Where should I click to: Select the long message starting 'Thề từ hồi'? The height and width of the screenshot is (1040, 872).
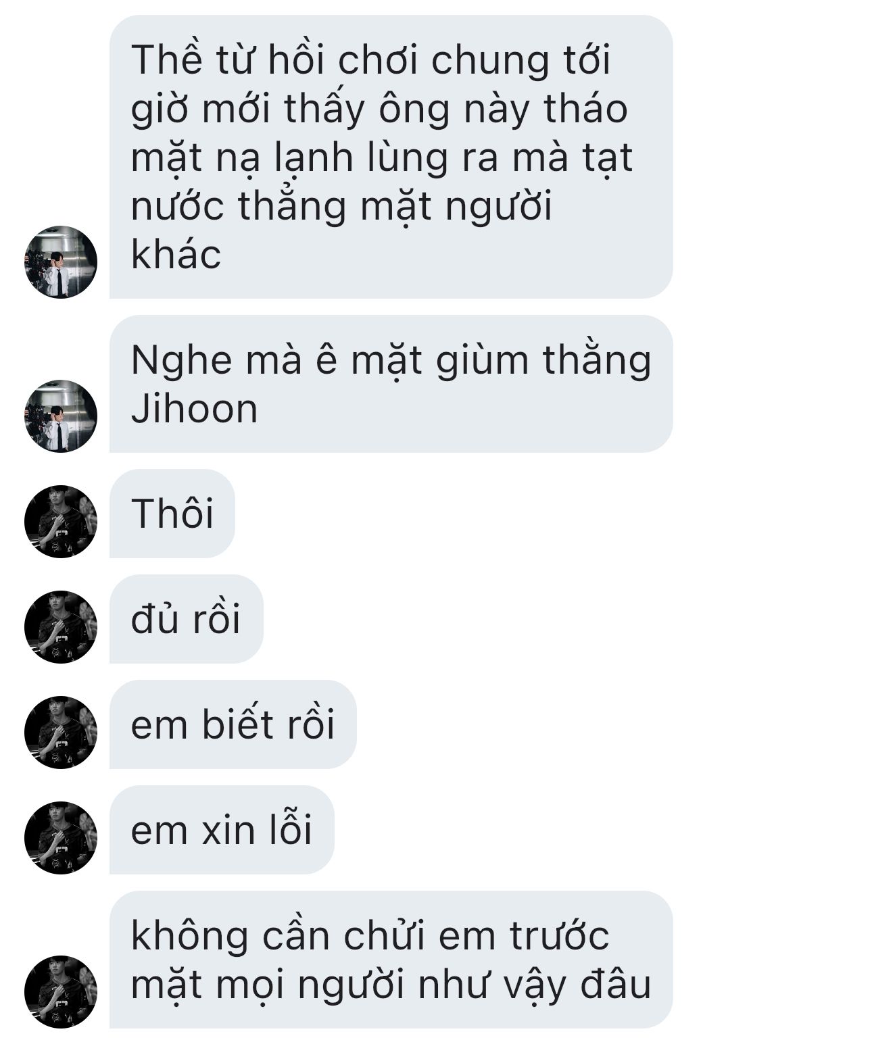click(391, 157)
